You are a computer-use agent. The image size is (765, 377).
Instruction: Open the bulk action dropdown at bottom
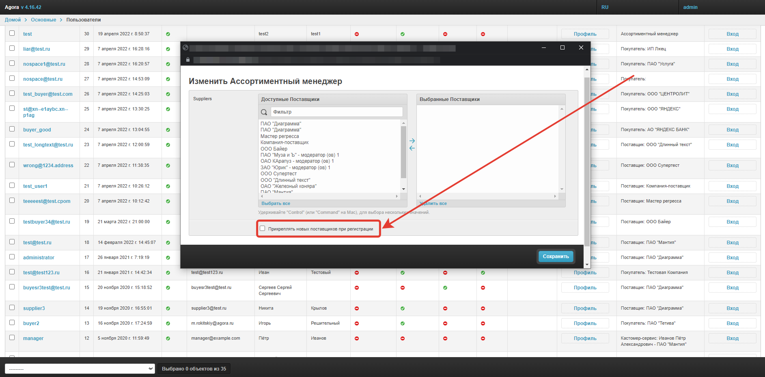point(80,368)
